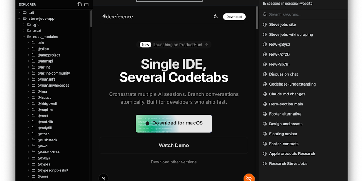Click the dereference logo
The height and width of the screenshot is (181, 363).
pyautogui.click(x=118, y=17)
